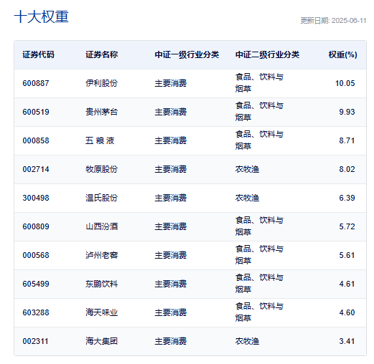Image resolution: width=374 pixels, height=364 pixels.
Task: Select the 泸州老窖 name cell
Action: (x=102, y=255)
